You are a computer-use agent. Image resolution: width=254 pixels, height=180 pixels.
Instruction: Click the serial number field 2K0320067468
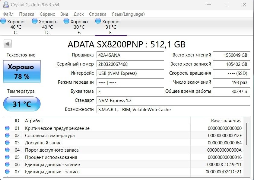coord(130,64)
